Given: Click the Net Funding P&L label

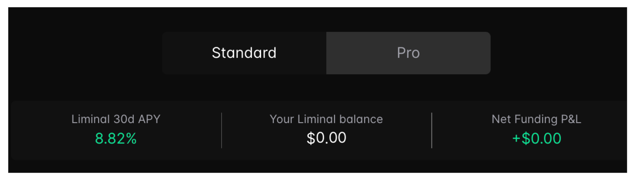Looking at the screenshot, I should coord(536,119).
